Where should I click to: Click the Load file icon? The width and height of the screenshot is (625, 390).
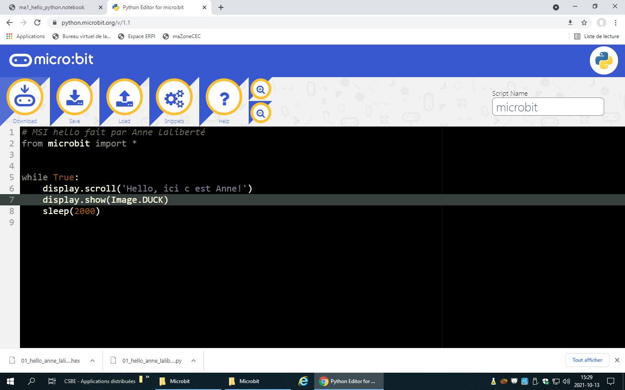pyautogui.click(x=125, y=97)
